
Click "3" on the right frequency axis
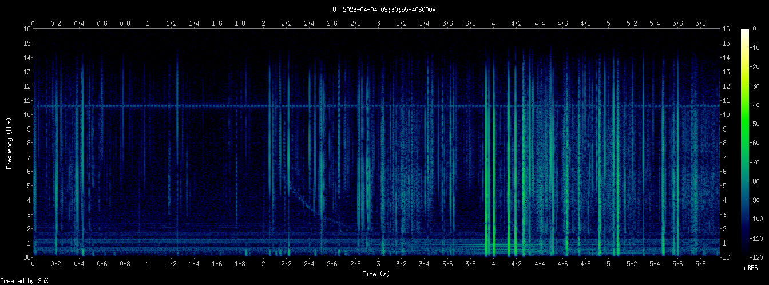click(724, 215)
